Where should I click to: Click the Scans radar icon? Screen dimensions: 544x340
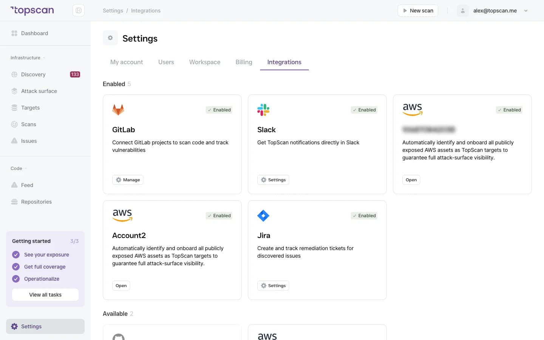click(14, 124)
